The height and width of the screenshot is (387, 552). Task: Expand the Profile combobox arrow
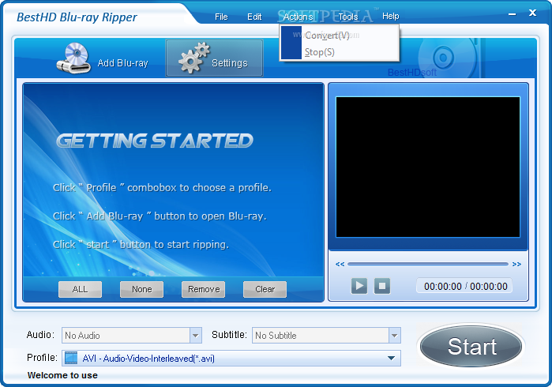pos(391,358)
